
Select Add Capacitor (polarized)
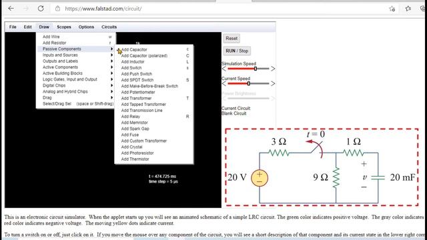154,55
